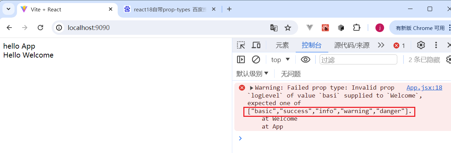This screenshot has width=451, height=153.
Task: Switch to the Vite + React tab
Action: pos(67,9)
